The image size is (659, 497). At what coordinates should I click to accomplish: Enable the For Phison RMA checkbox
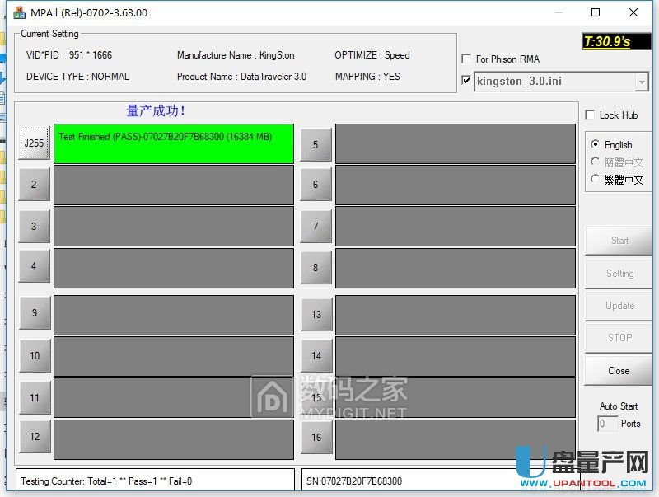(x=467, y=59)
